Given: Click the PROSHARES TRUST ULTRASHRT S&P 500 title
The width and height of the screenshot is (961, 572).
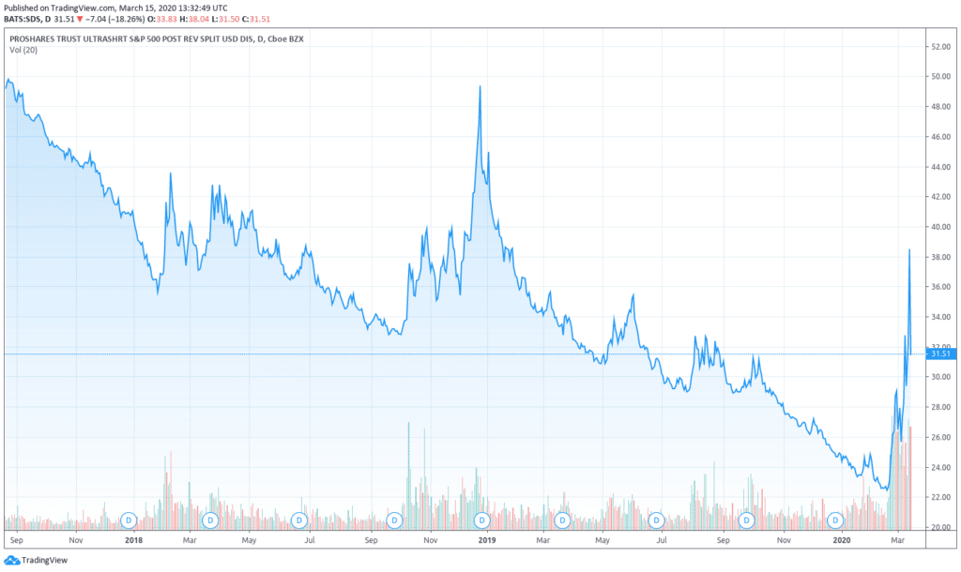Looking at the screenshot, I should point(157,38).
